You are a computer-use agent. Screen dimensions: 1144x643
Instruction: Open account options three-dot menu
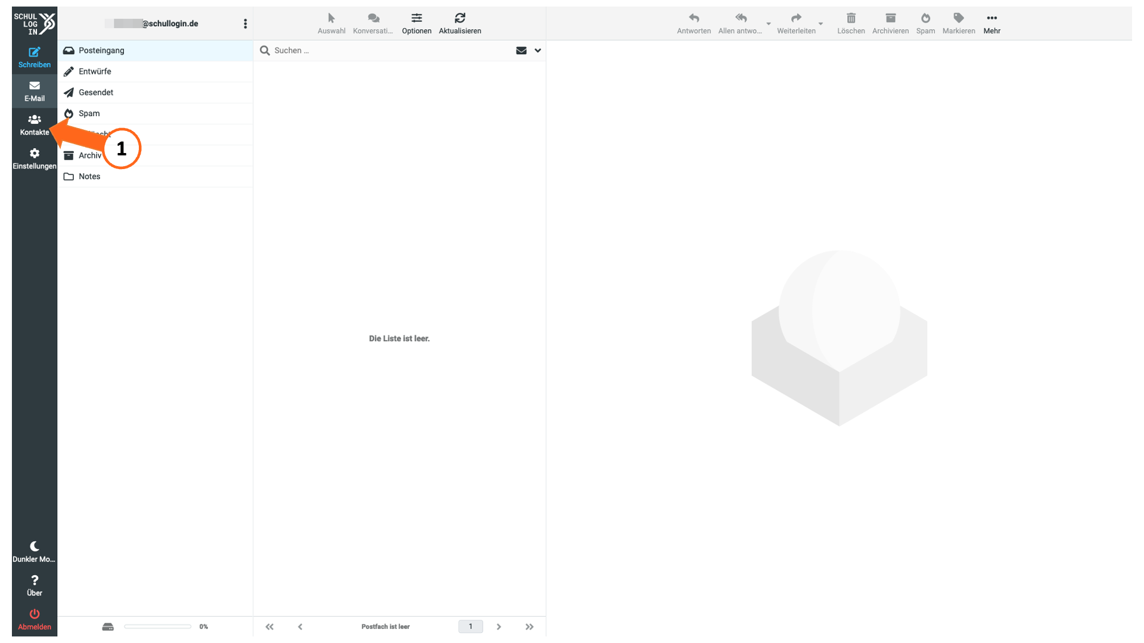tap(245, 24)
